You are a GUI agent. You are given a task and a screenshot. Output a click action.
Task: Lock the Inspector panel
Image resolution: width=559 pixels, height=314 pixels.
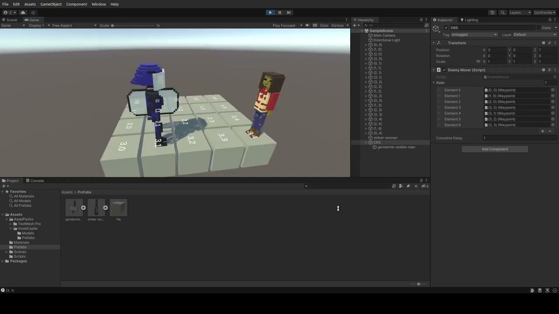(550, 20)
